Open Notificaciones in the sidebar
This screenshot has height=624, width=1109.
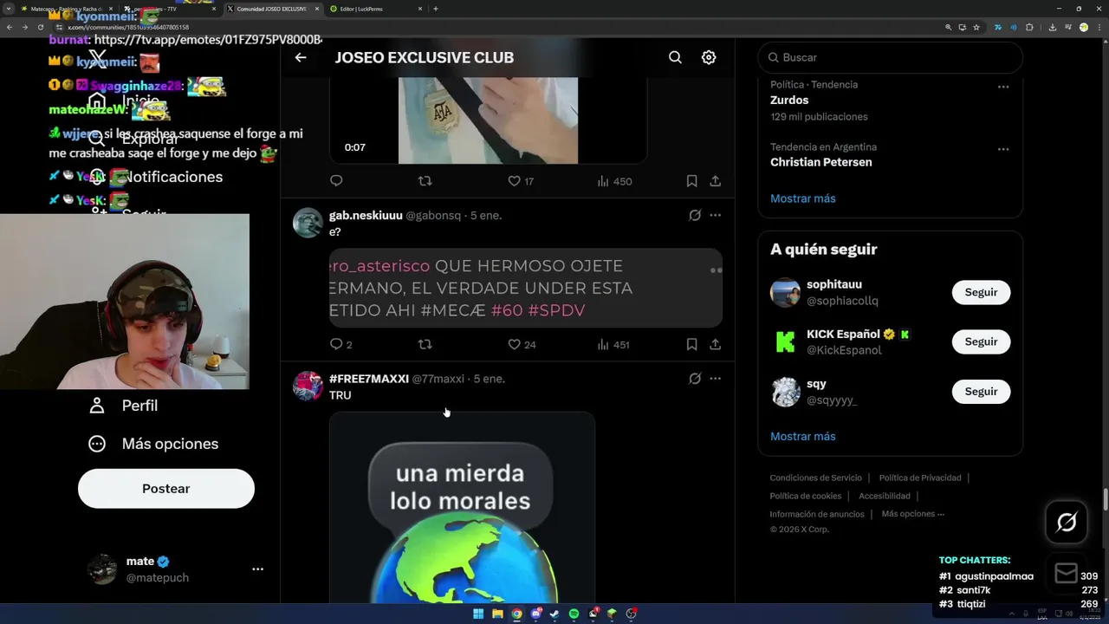pyautogui.click(x=156, y=177)
